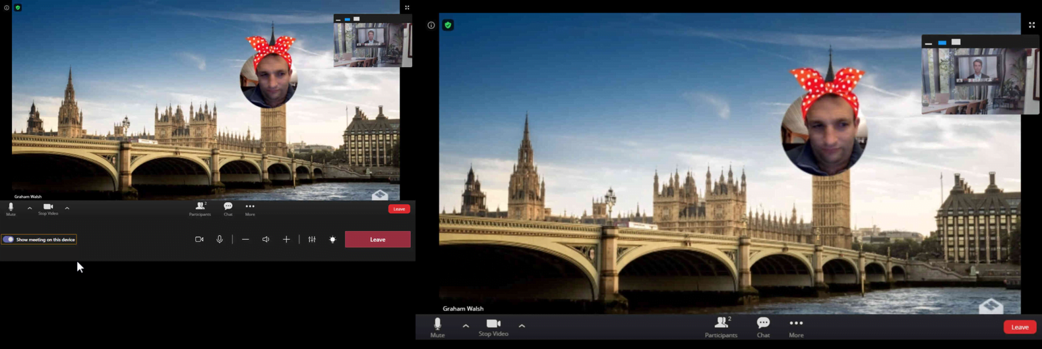
Task: Click Graham Walsh name label in right window
Action: tap(463, 308)
